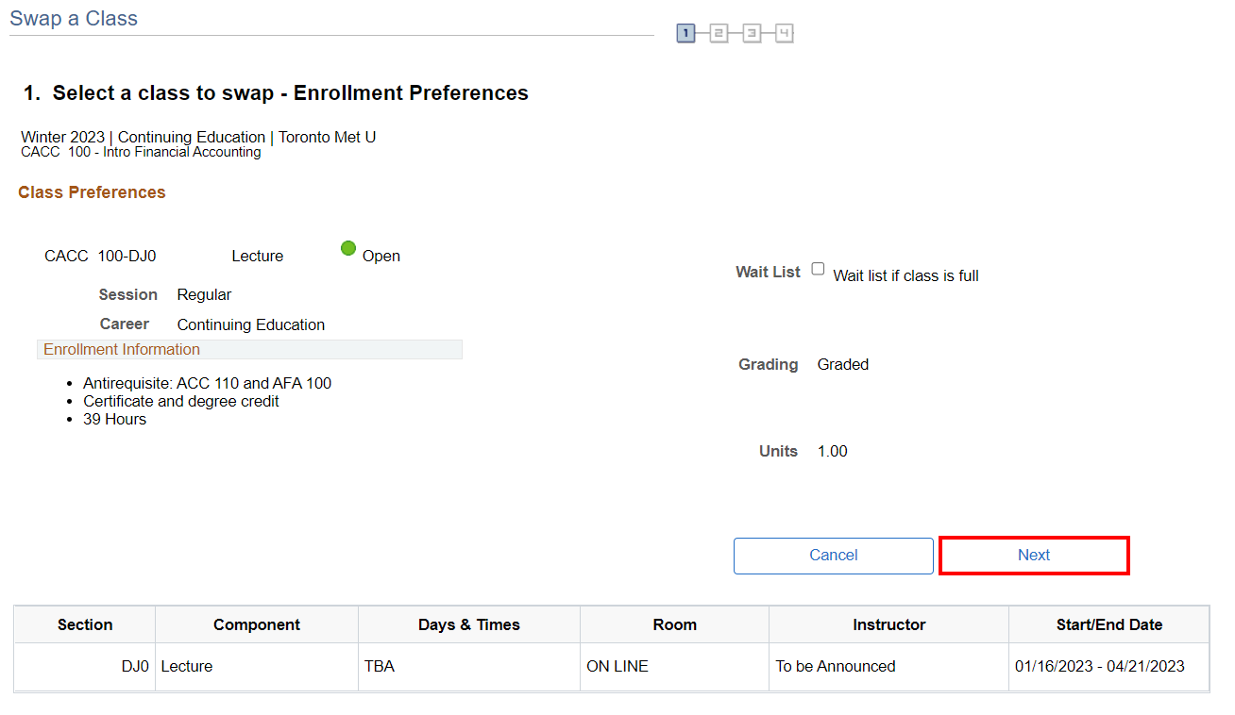Click the Days & Times column header
Screen dimensions: 1235x715
(469, 624)
